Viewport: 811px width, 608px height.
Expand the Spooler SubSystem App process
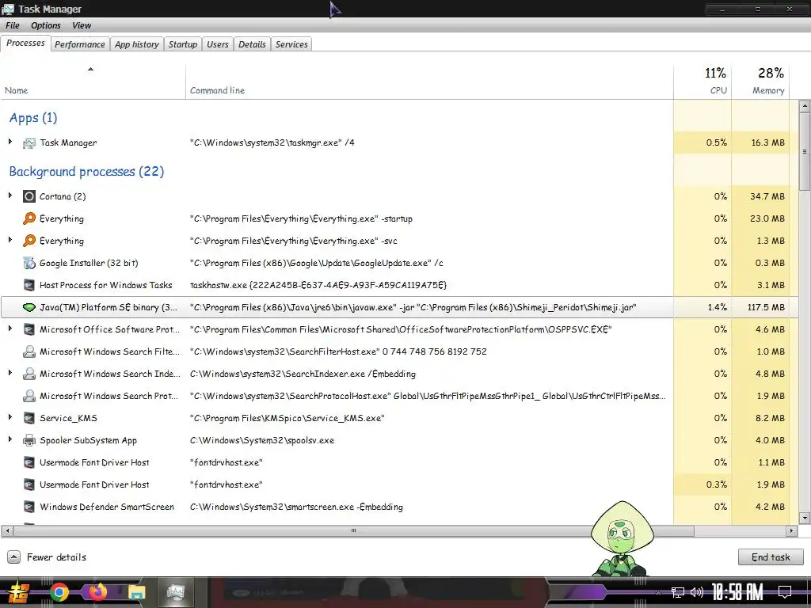tap(10, 439)
